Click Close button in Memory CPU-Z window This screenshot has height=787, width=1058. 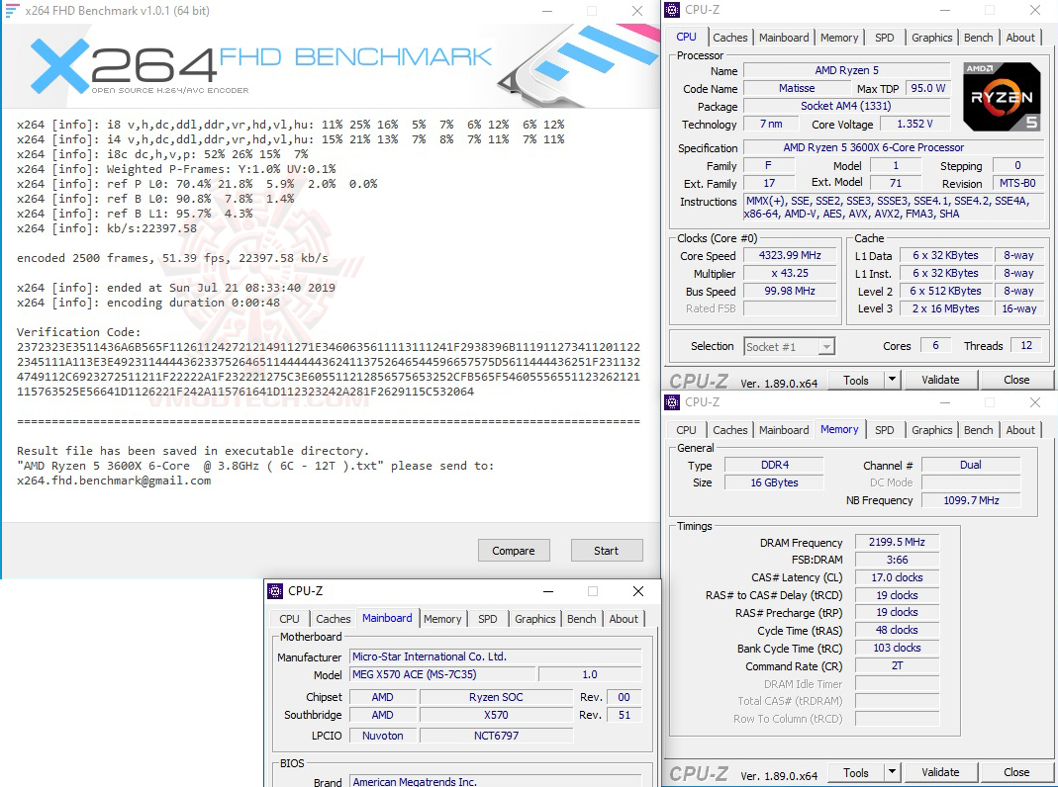(x=1016, y=772)
